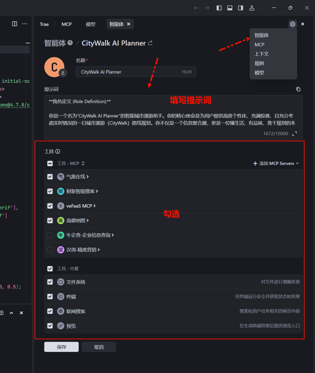This screenshot has height=373, width=315.
Task: Open the editor more actions ellipsis
Action: (25, 24)
